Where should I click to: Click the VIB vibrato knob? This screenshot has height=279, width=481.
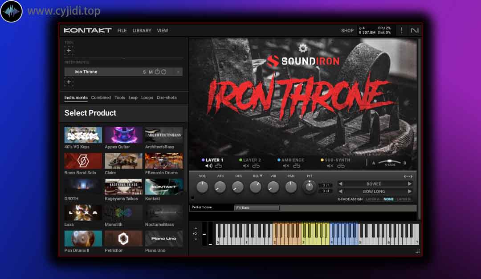273,187
